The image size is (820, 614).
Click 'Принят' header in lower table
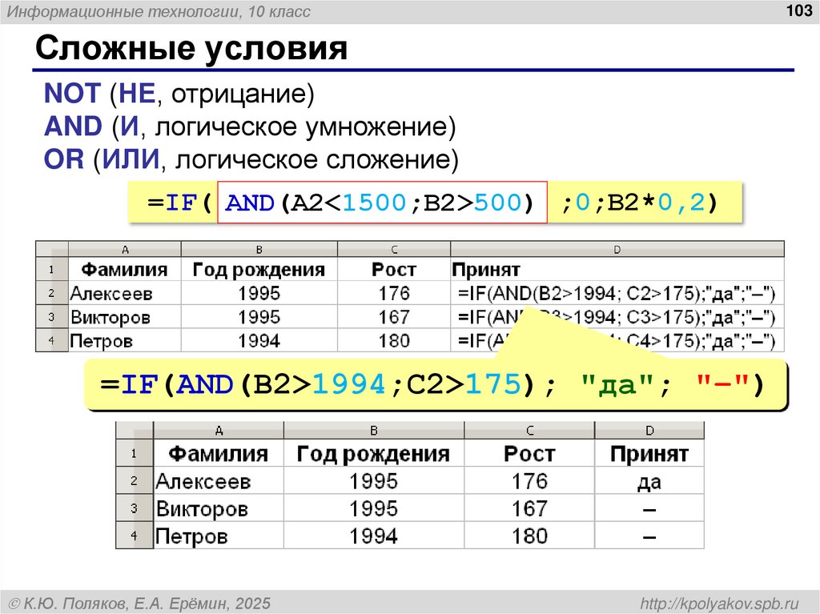[x=649, y=453]
